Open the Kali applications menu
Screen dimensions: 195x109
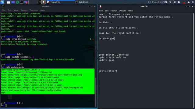[x=2, y=2]
